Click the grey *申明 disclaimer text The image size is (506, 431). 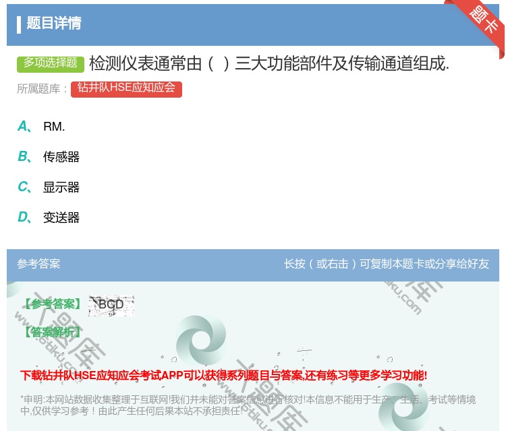(248, 405)
